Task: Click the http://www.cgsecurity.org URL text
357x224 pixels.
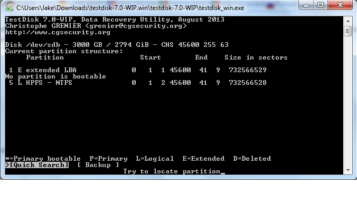Action: (58, 32)
